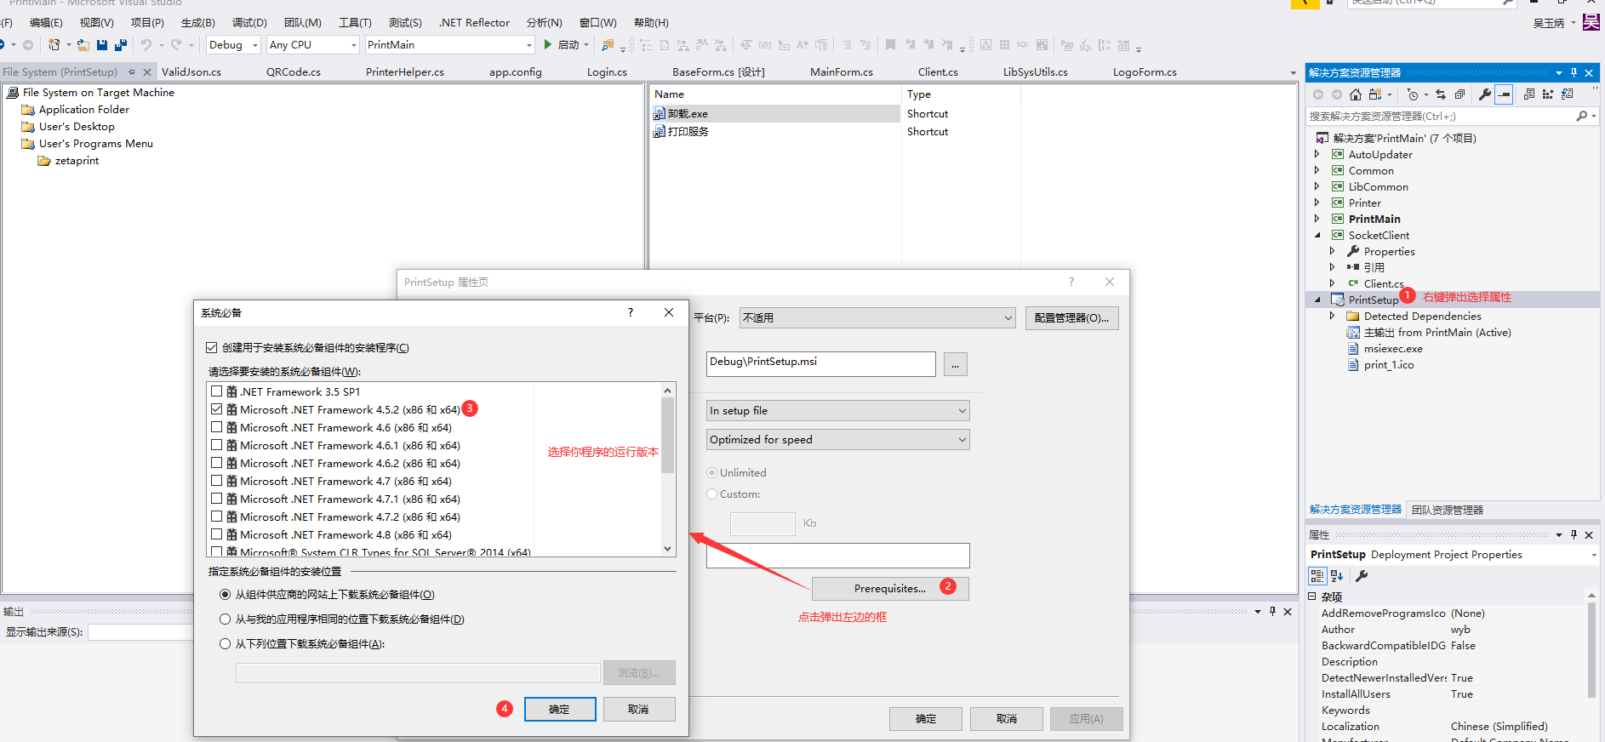Collapse the SocketClient project node
Image resolution: width=1605 pixels, height=742 pixels.
[x=1317, y=235]
